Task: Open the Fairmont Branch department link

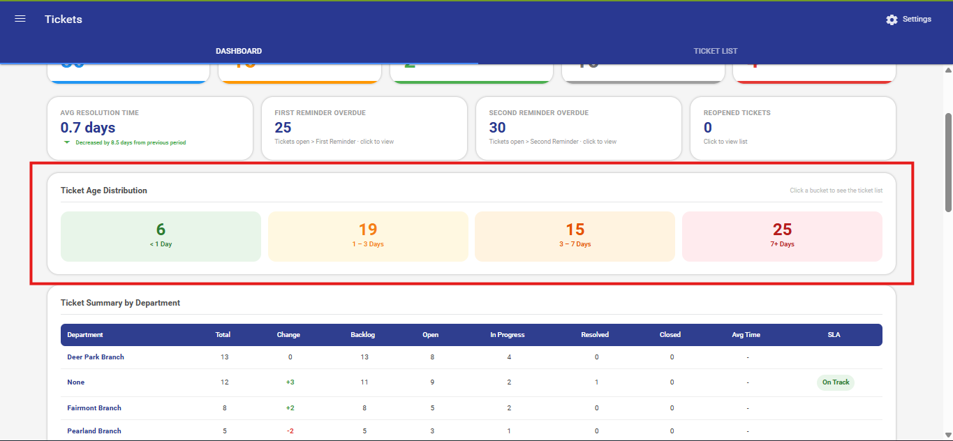Action: [94, 408]
